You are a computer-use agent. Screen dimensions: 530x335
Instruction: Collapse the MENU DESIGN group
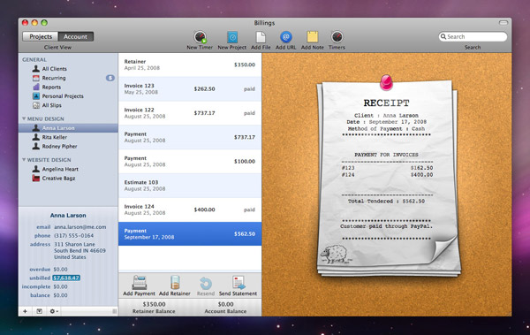24,118
